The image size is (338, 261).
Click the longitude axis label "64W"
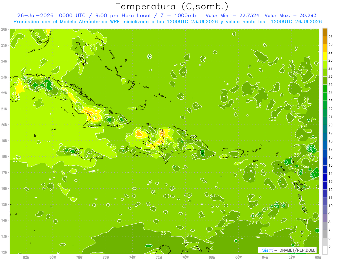tap(265, 257)
